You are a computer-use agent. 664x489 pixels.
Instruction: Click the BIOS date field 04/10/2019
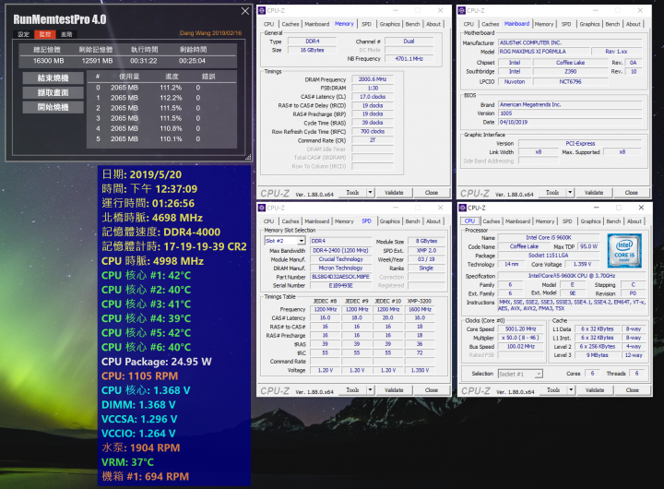(570, 122)
